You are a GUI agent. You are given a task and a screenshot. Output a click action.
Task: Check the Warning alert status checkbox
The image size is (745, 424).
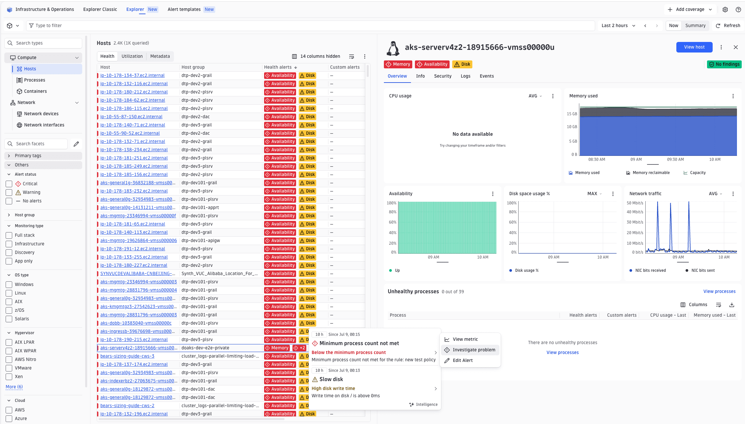(9, 192)
